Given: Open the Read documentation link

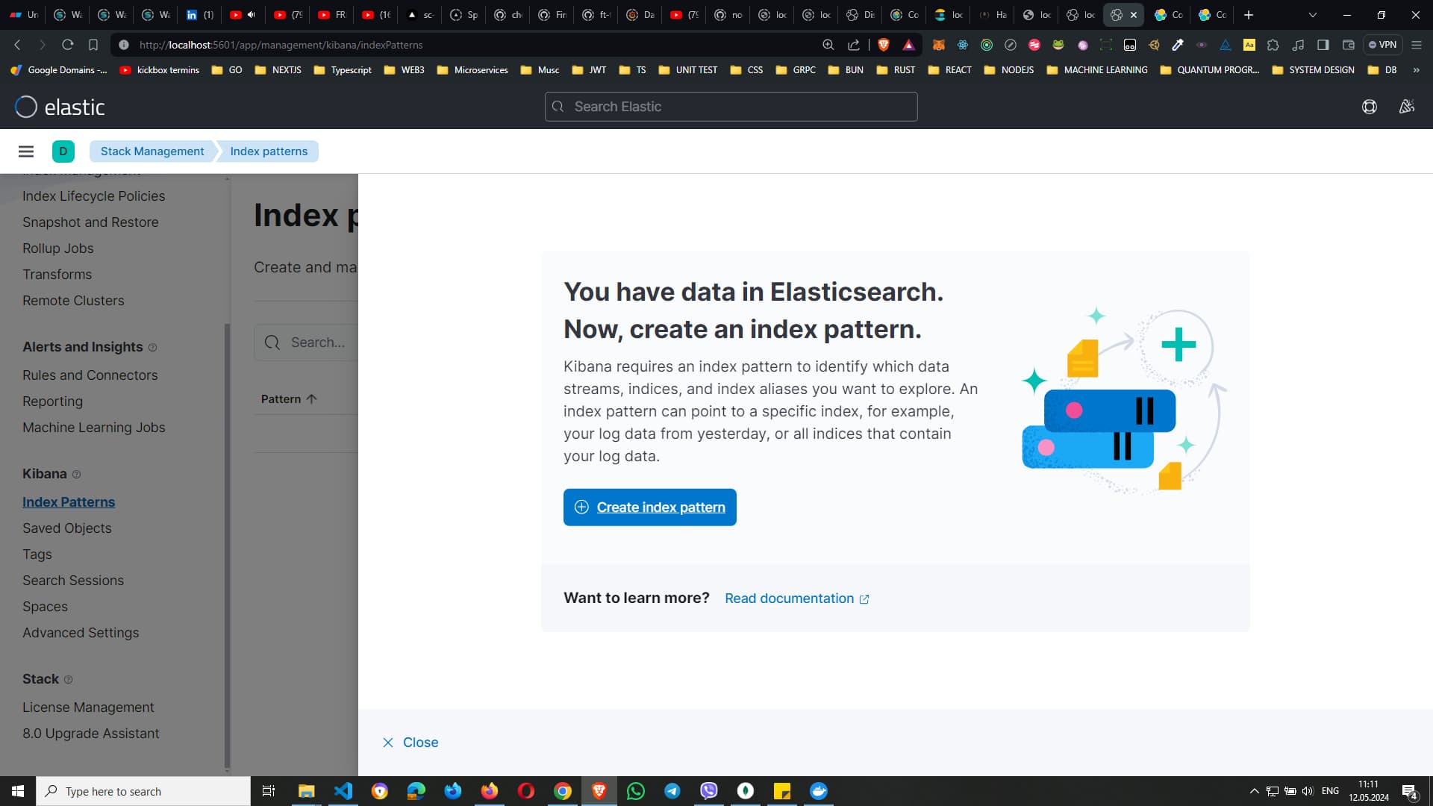Looking at the screenshot, I should click(x=789, y=598).
